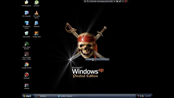The width and height of the screenshot is (174, 98).
Task: Select the Movavi Video Editor 14 Plus icon
Action: (27, 56)
